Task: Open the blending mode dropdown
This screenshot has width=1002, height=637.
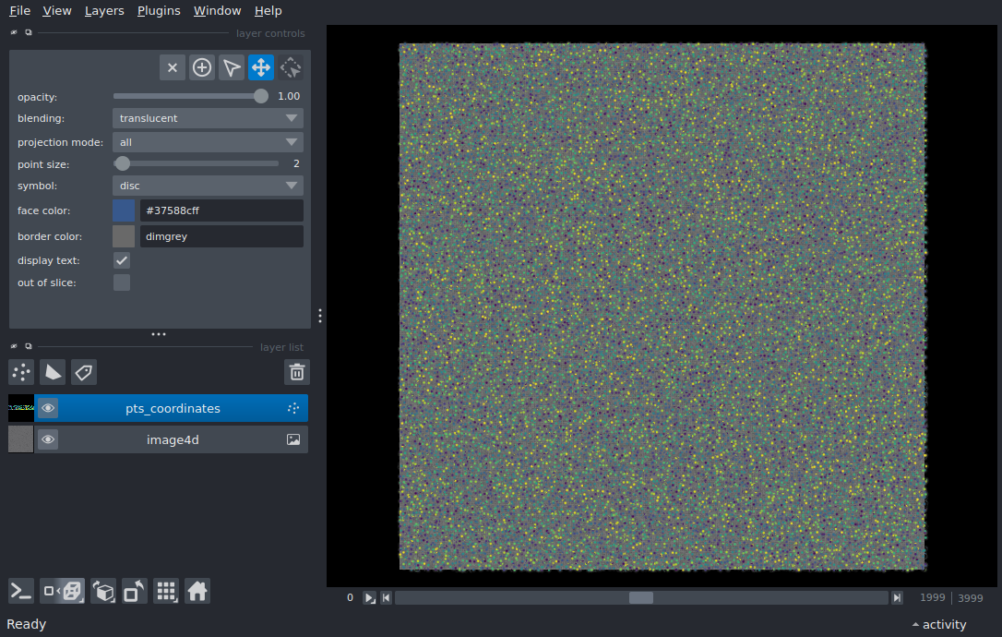Action: pos(208,118)
